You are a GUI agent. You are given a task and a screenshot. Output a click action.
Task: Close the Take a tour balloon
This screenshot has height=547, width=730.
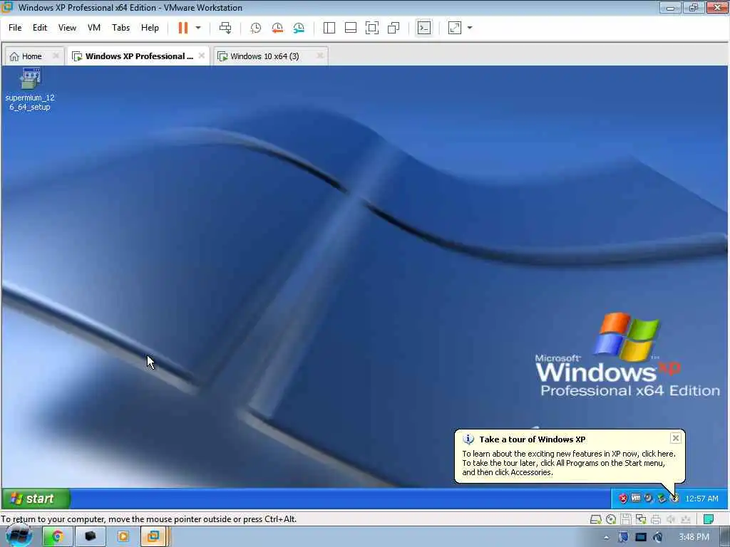(676, 438)
